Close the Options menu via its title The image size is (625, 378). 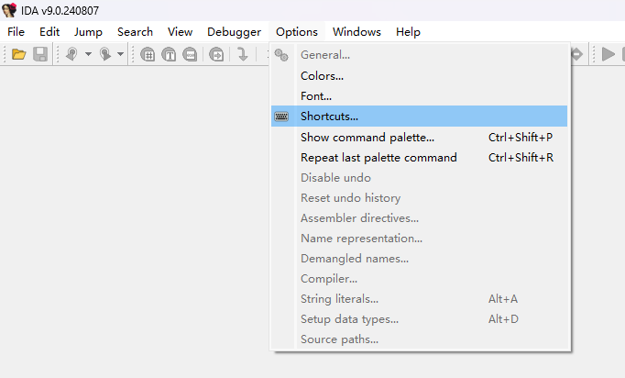297,32
